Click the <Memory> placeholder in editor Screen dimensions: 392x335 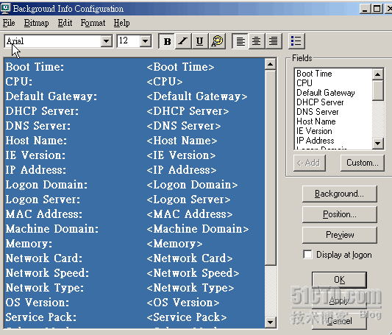175,244
